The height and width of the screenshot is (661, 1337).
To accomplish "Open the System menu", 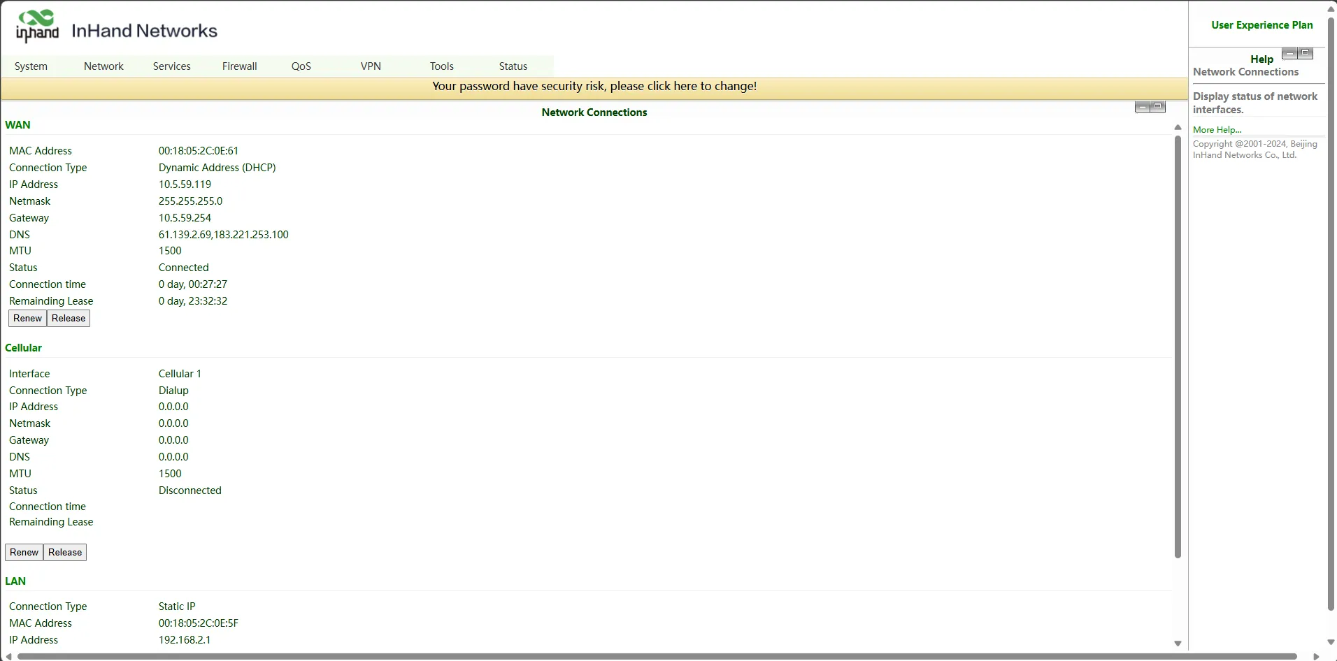I will point(31,66).
